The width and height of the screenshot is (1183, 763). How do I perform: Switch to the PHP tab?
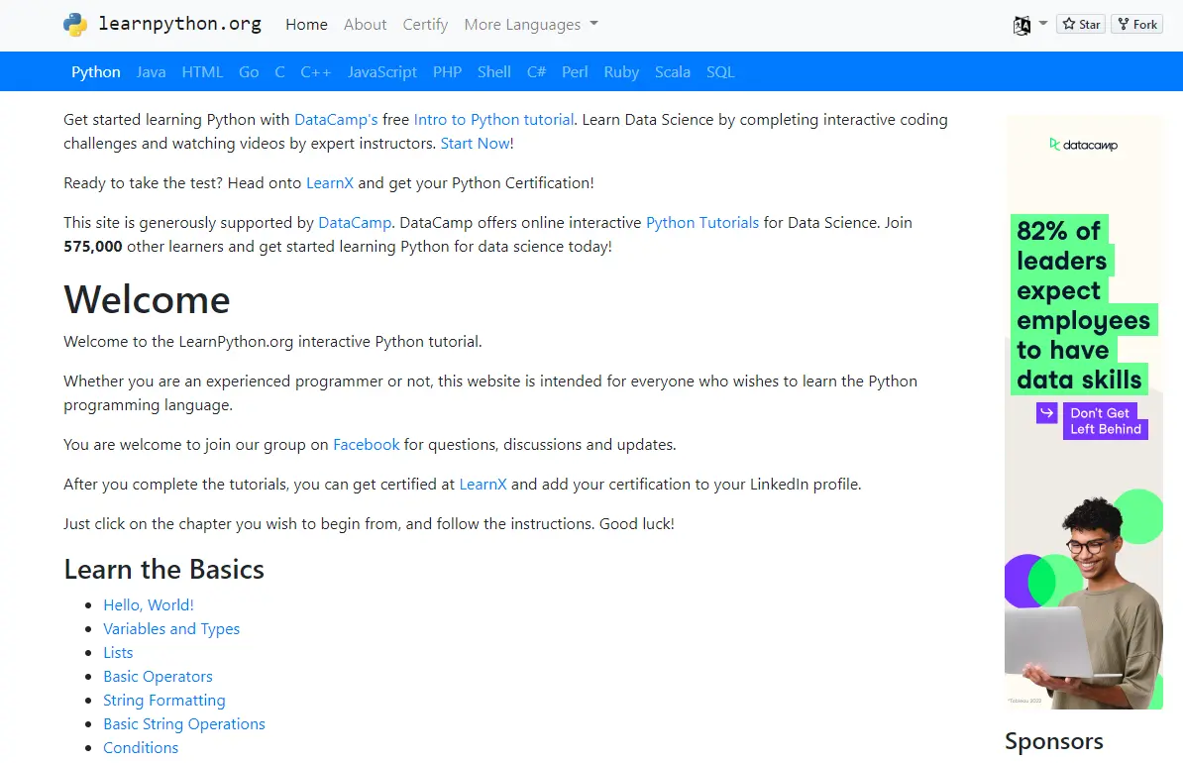(448, 71)
